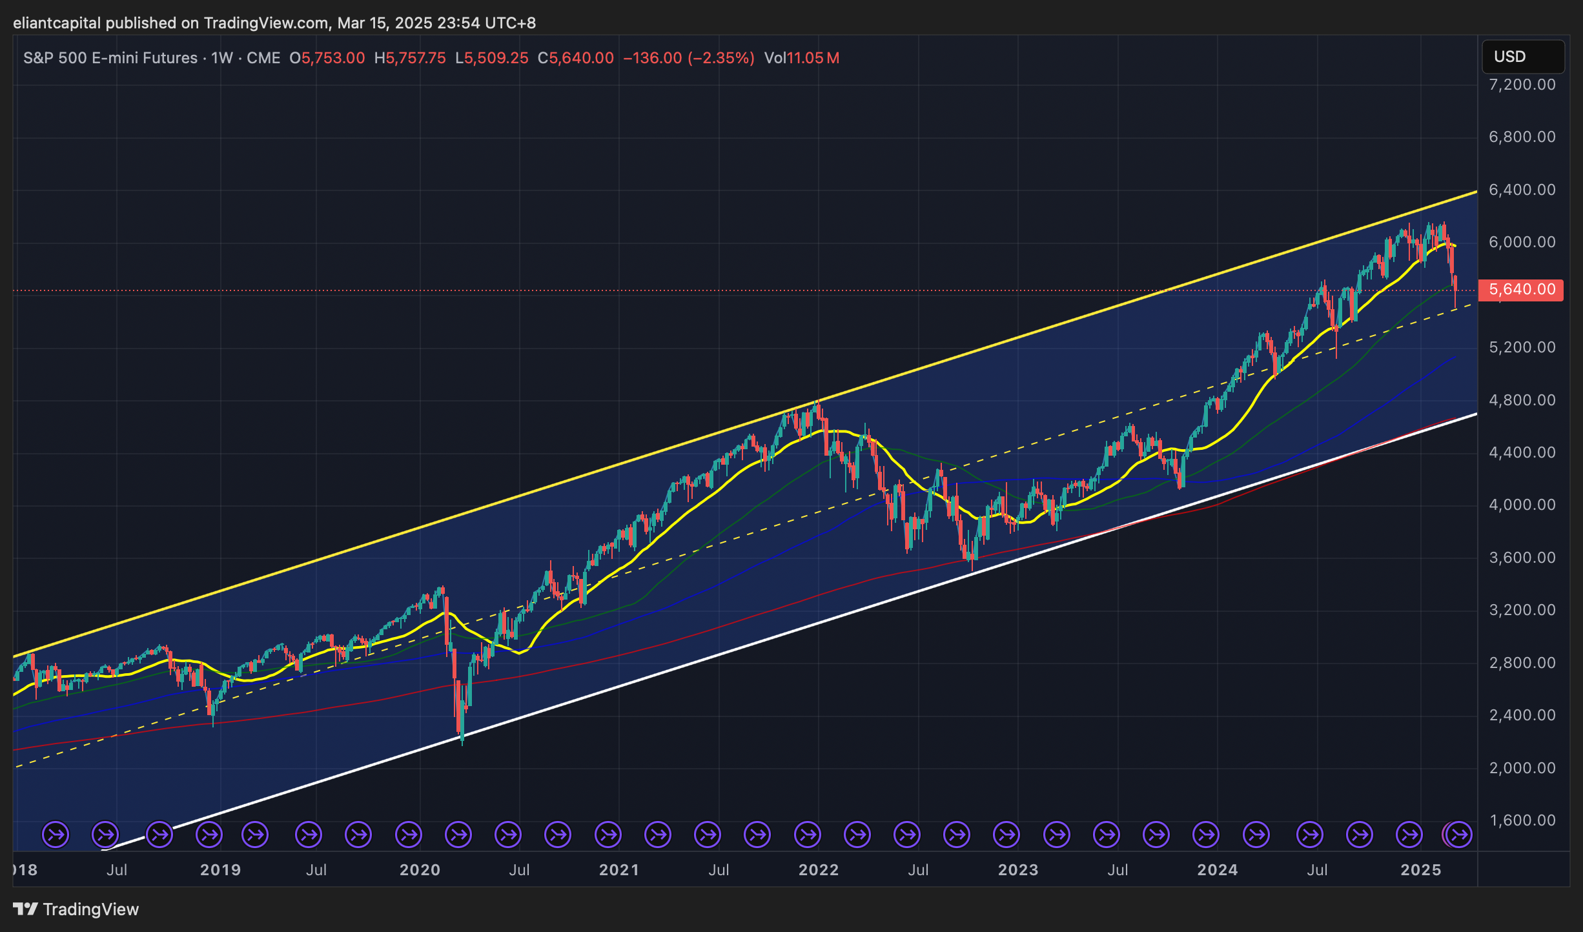The image size is (1583, 932).
Task: Click the close price C5,640.00 in legend
Action: pyautogui.click(x=575, y=58)
